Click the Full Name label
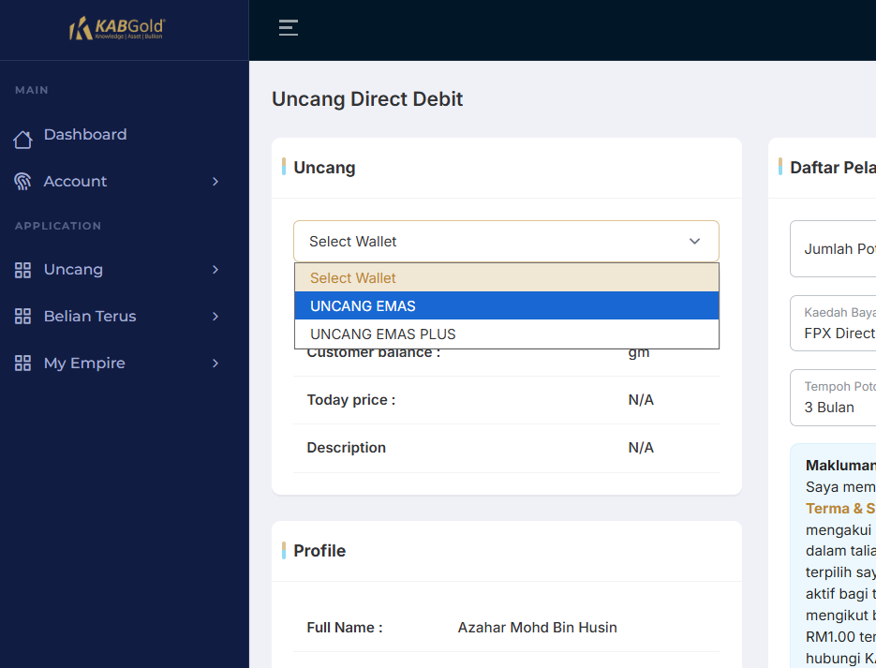This screenshot has width=876, height=668. [345, 628]
